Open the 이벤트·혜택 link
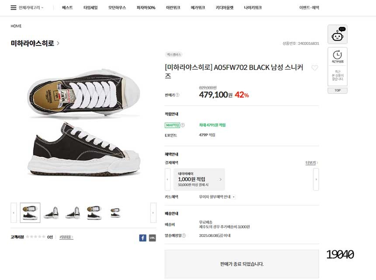The image size is (376, 280). tap(309, 8)
